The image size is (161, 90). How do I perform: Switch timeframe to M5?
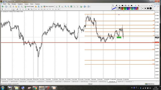(x=39, y=9)
